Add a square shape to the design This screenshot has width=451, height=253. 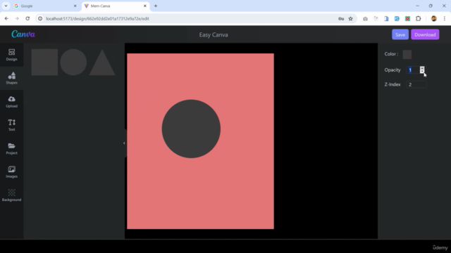[44, 63]
